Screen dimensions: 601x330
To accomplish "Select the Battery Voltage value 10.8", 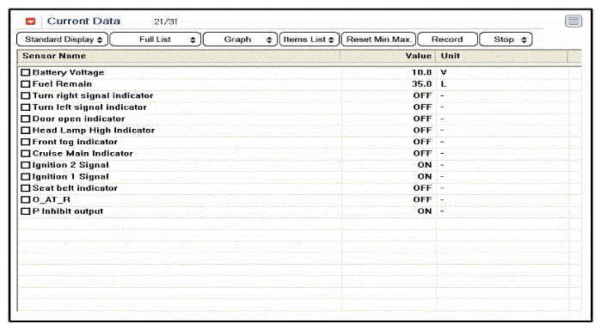I will point(421,72).
